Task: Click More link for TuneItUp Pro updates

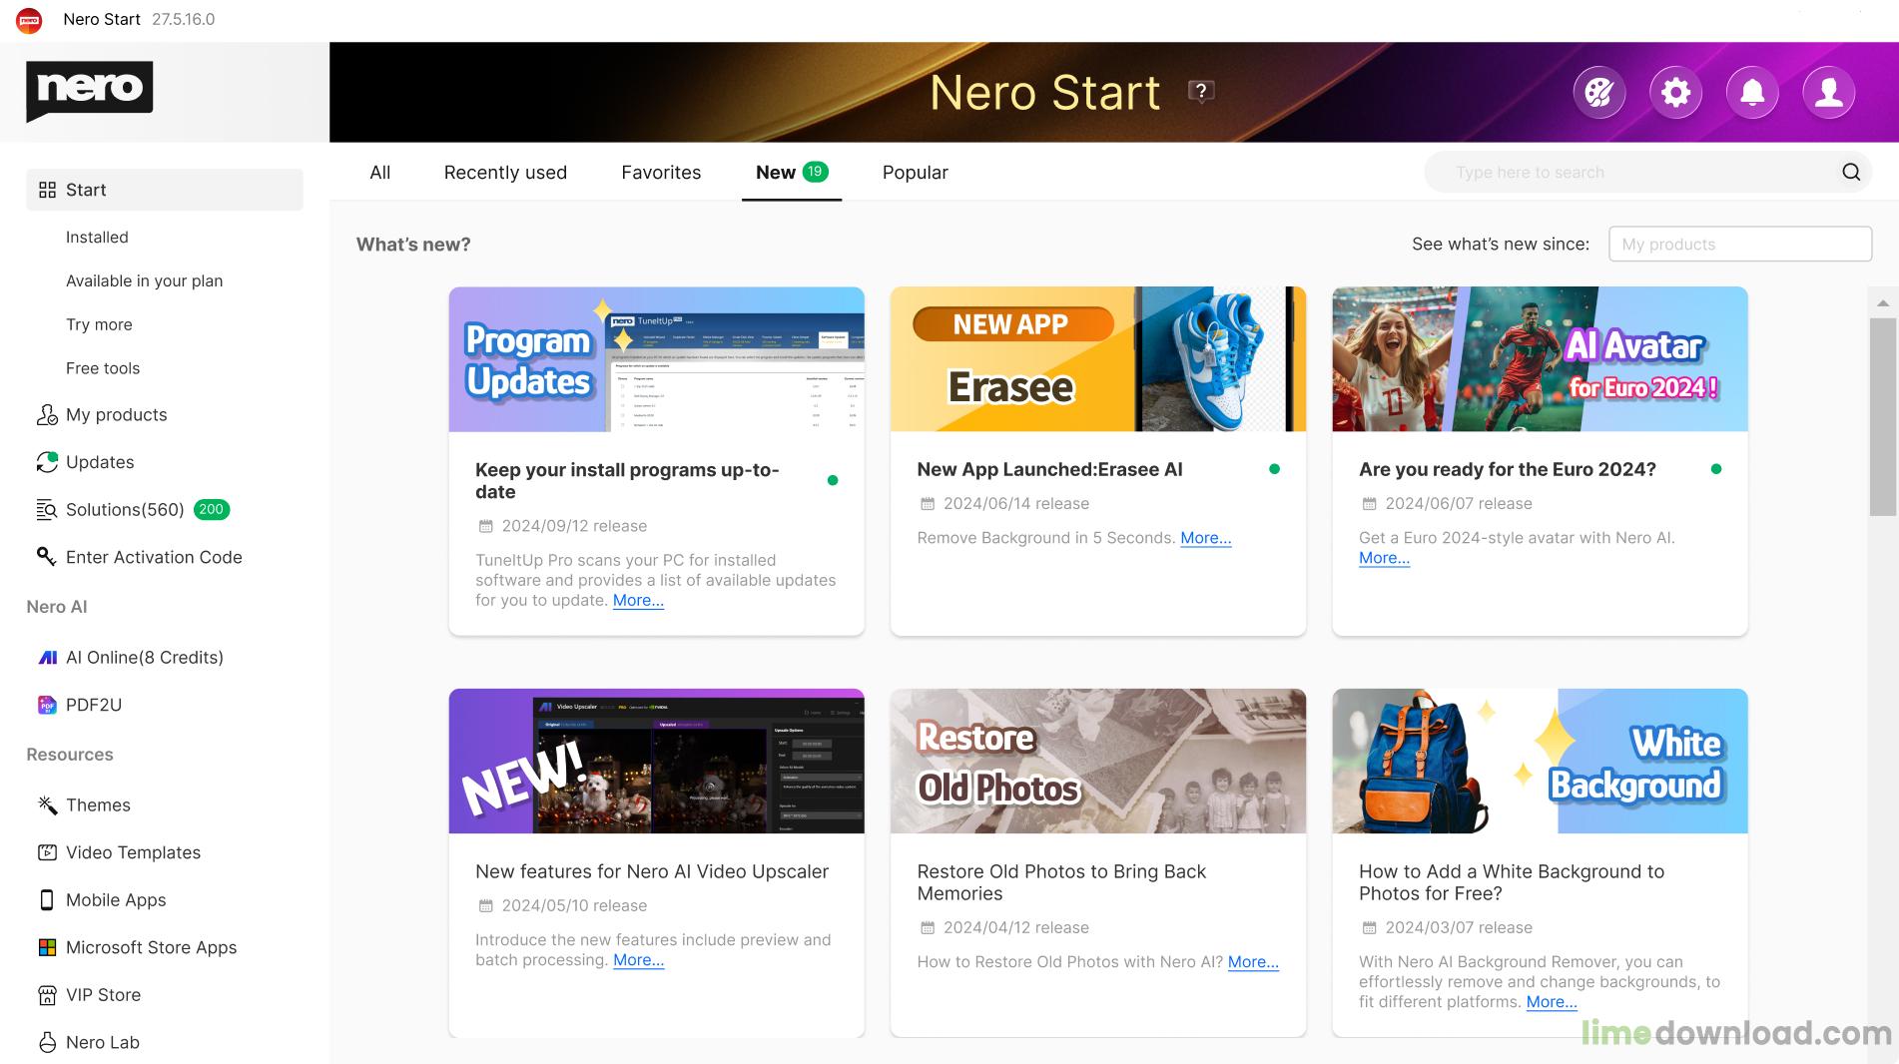Action: click(638, 601)
